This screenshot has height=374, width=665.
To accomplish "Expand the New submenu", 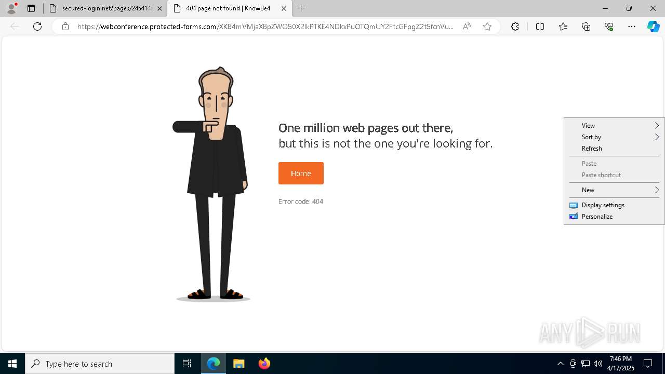I will 614,190.
